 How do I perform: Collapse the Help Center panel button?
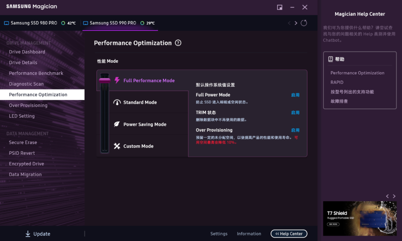click(289, 234)
